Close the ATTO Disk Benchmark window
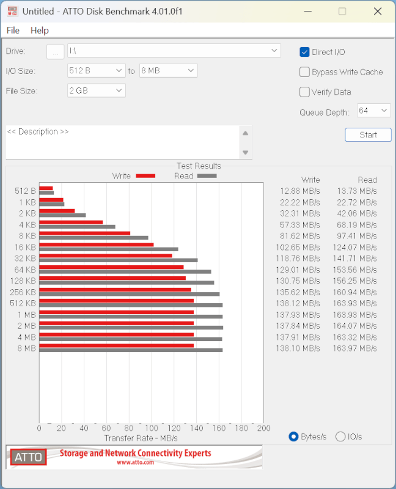Screen dimensions: 396x489 378,11
